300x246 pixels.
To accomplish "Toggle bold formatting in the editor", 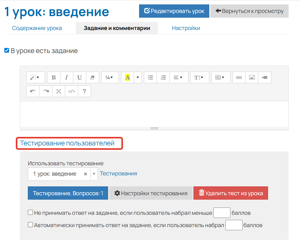I will 53,77.
